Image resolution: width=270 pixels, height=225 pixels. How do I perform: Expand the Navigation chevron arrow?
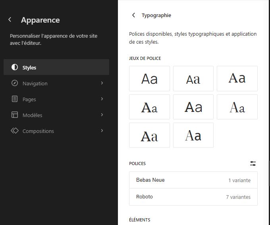pyautogui.click(x=102, y=83)
